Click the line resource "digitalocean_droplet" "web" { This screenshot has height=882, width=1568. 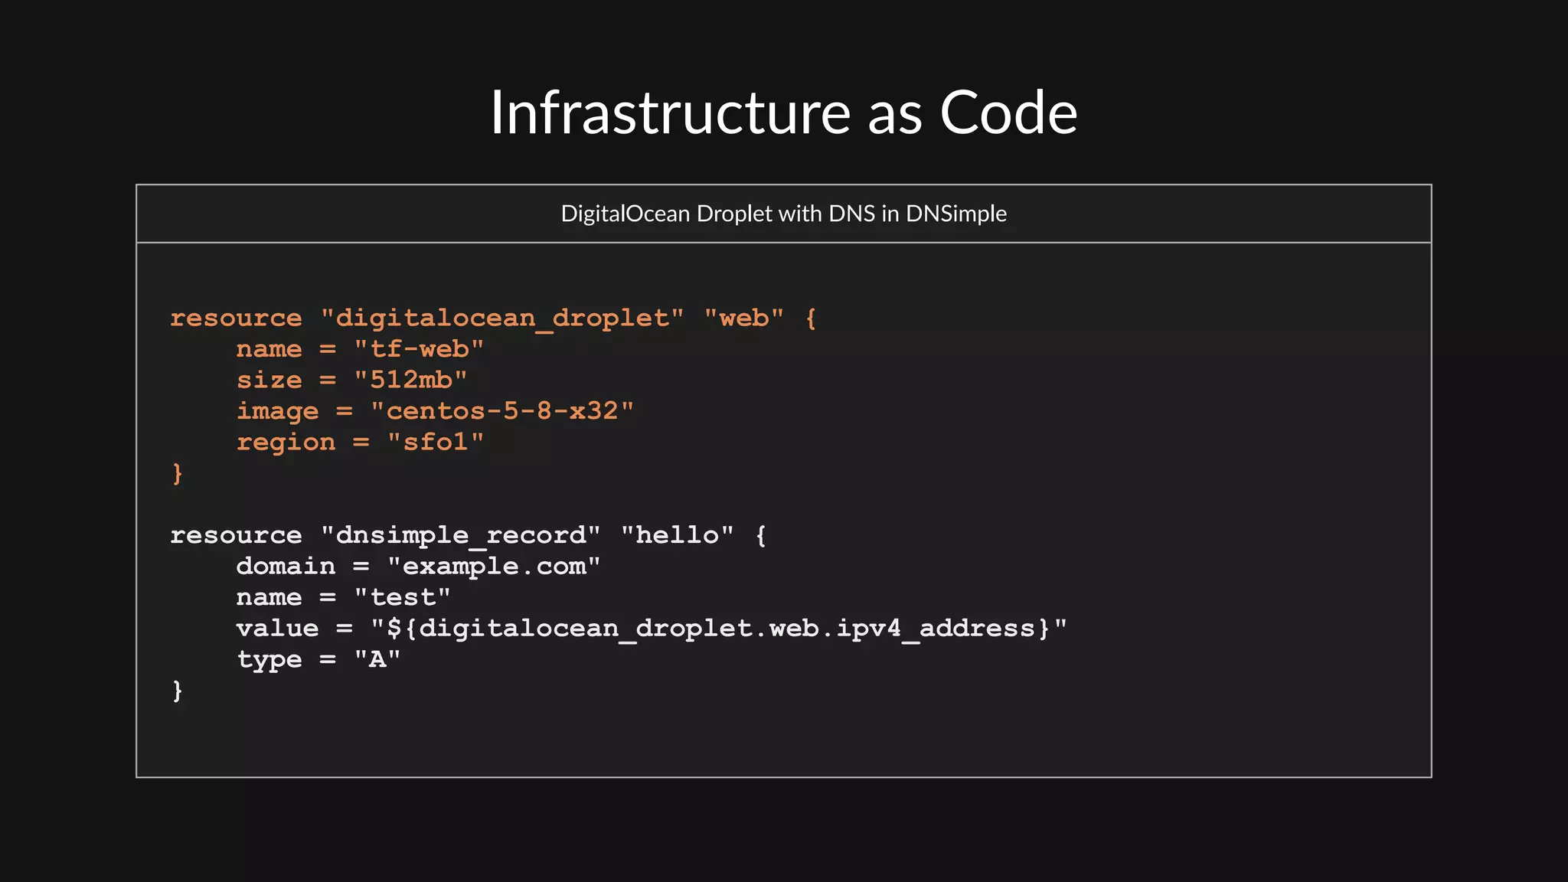[494, 318]
